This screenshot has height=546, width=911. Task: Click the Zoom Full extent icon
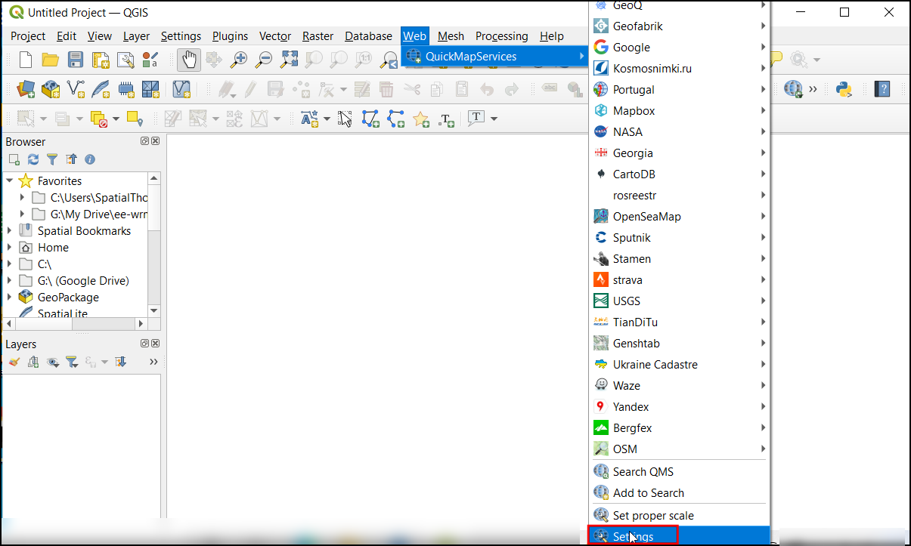(289, 60)
